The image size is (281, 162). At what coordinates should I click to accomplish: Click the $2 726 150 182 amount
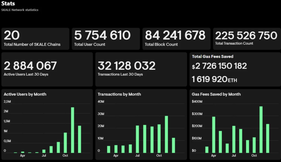(x=219, y=66)
